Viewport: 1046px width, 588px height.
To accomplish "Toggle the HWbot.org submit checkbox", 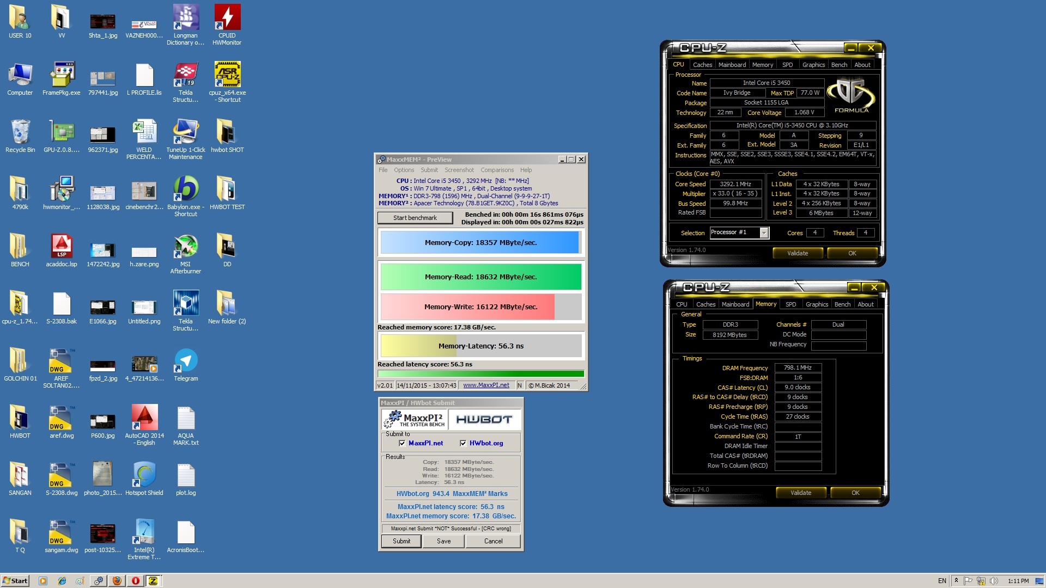I will [463, 443].
